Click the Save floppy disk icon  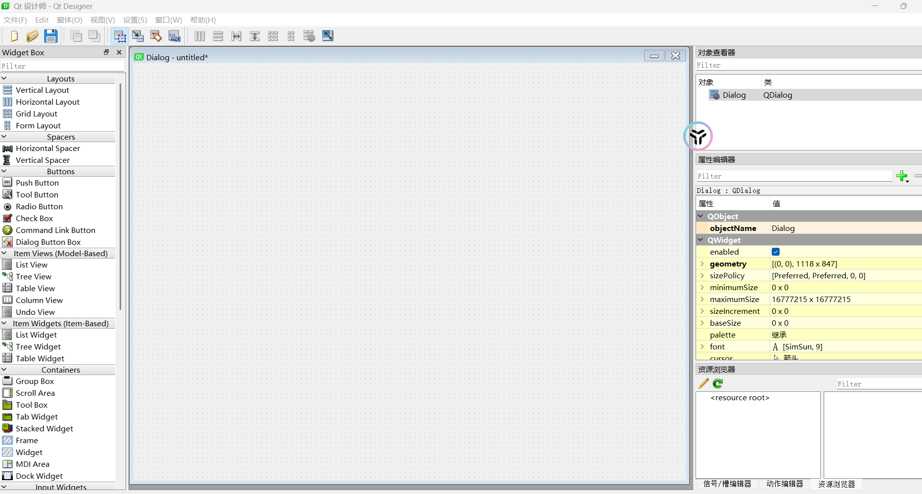coord(51,36)
